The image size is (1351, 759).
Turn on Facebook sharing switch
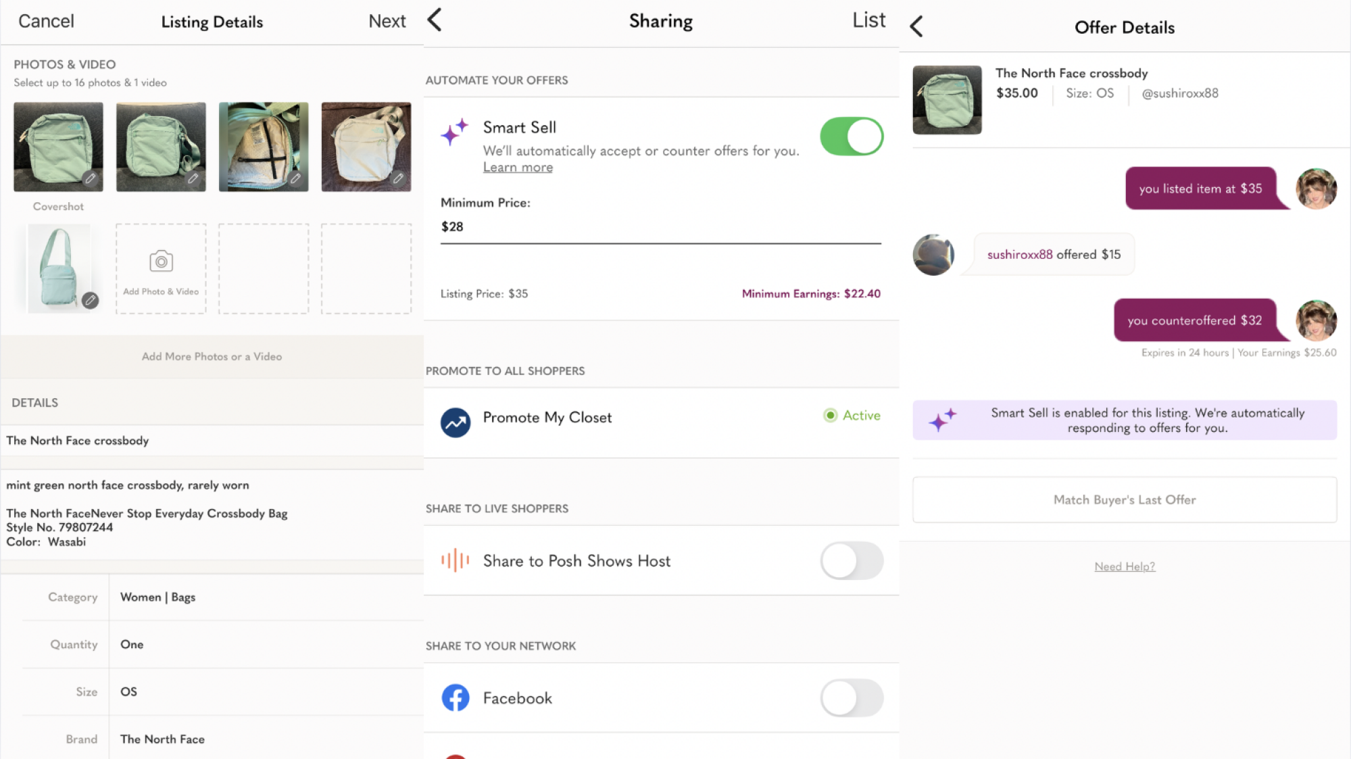pos(851,698)
